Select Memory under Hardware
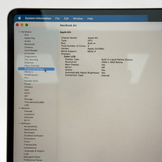162x162 pixels. pyautogui.click(x=29, y=72)
